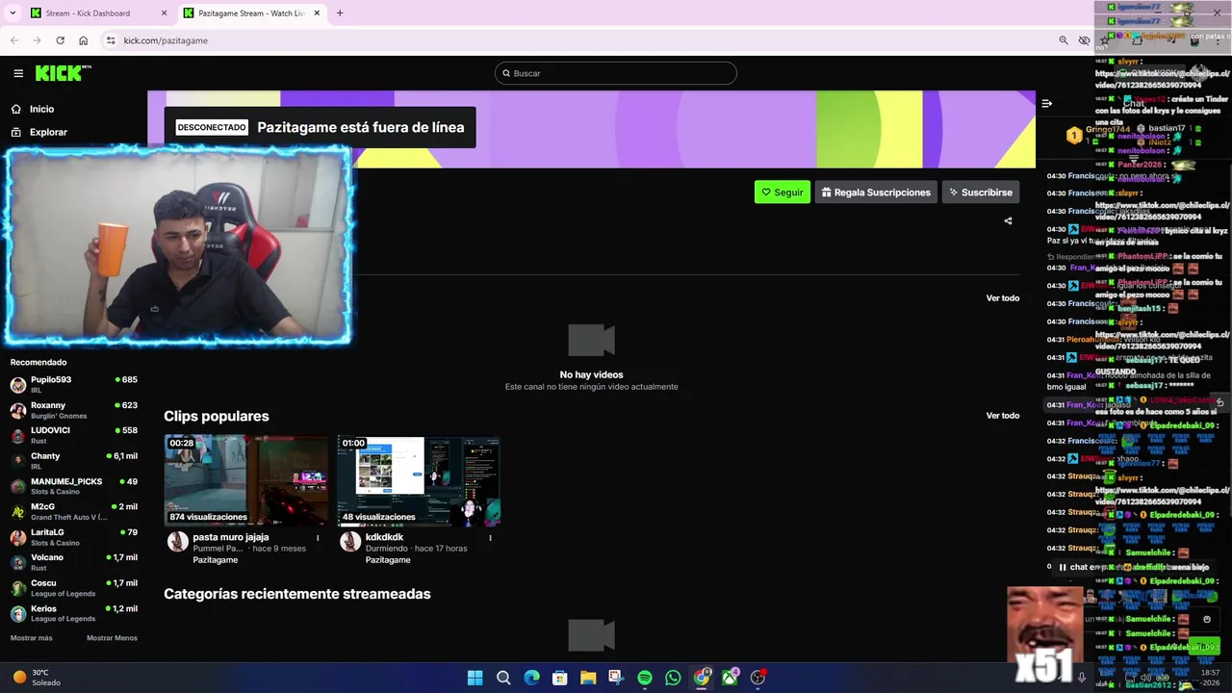Close the Pazitagame Stream tab
The width and height of the screenshot is (1232, 693).
click(319, 13)
